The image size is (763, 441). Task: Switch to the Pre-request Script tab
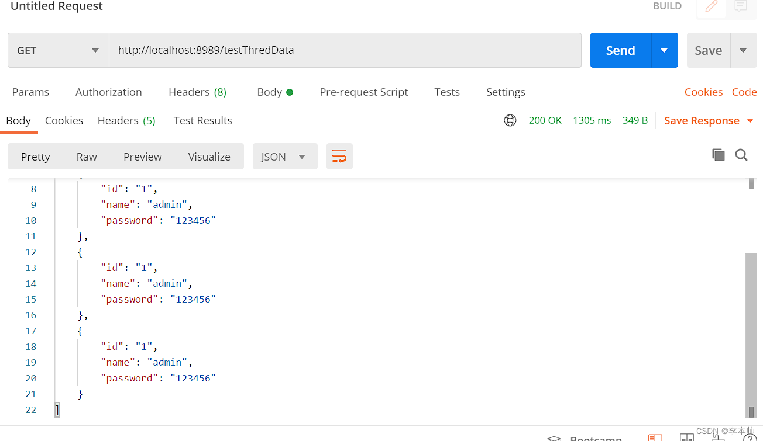[x=364, y=92]
